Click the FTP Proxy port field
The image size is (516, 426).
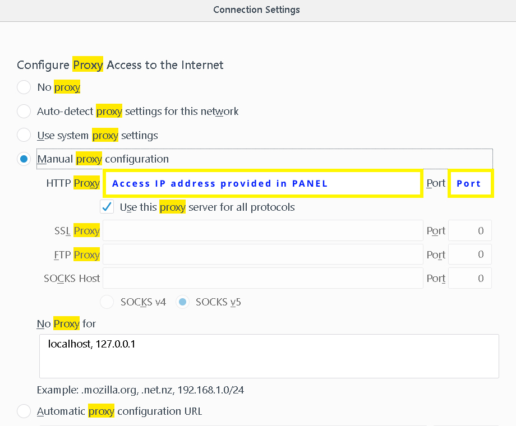point(470,254)
